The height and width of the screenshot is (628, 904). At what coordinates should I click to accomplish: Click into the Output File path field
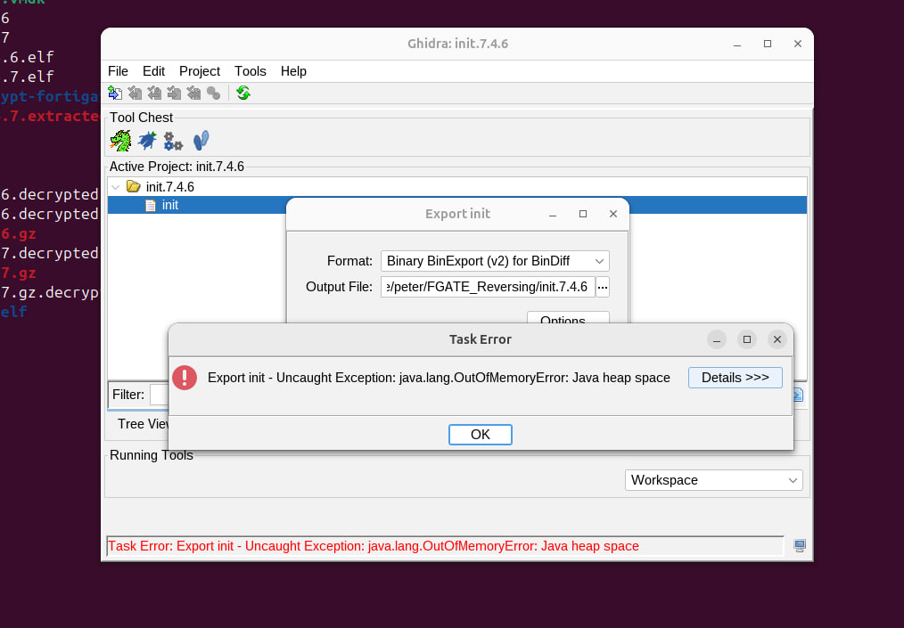pyautogui.click(x=488, y=287)
